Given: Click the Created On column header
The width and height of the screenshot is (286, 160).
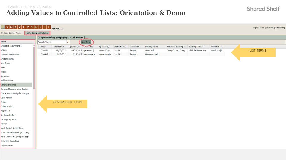Looking at the screenshot, I should point(60,47).
